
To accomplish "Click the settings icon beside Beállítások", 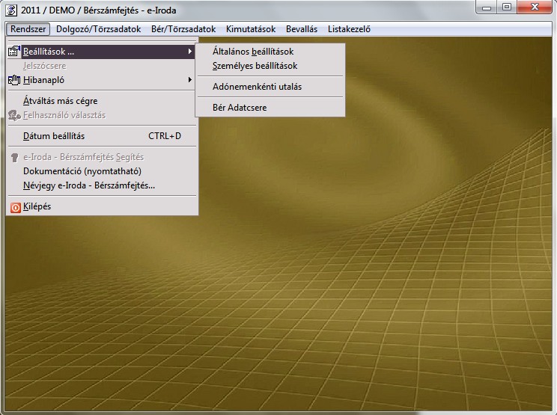I will coord(14,52).
